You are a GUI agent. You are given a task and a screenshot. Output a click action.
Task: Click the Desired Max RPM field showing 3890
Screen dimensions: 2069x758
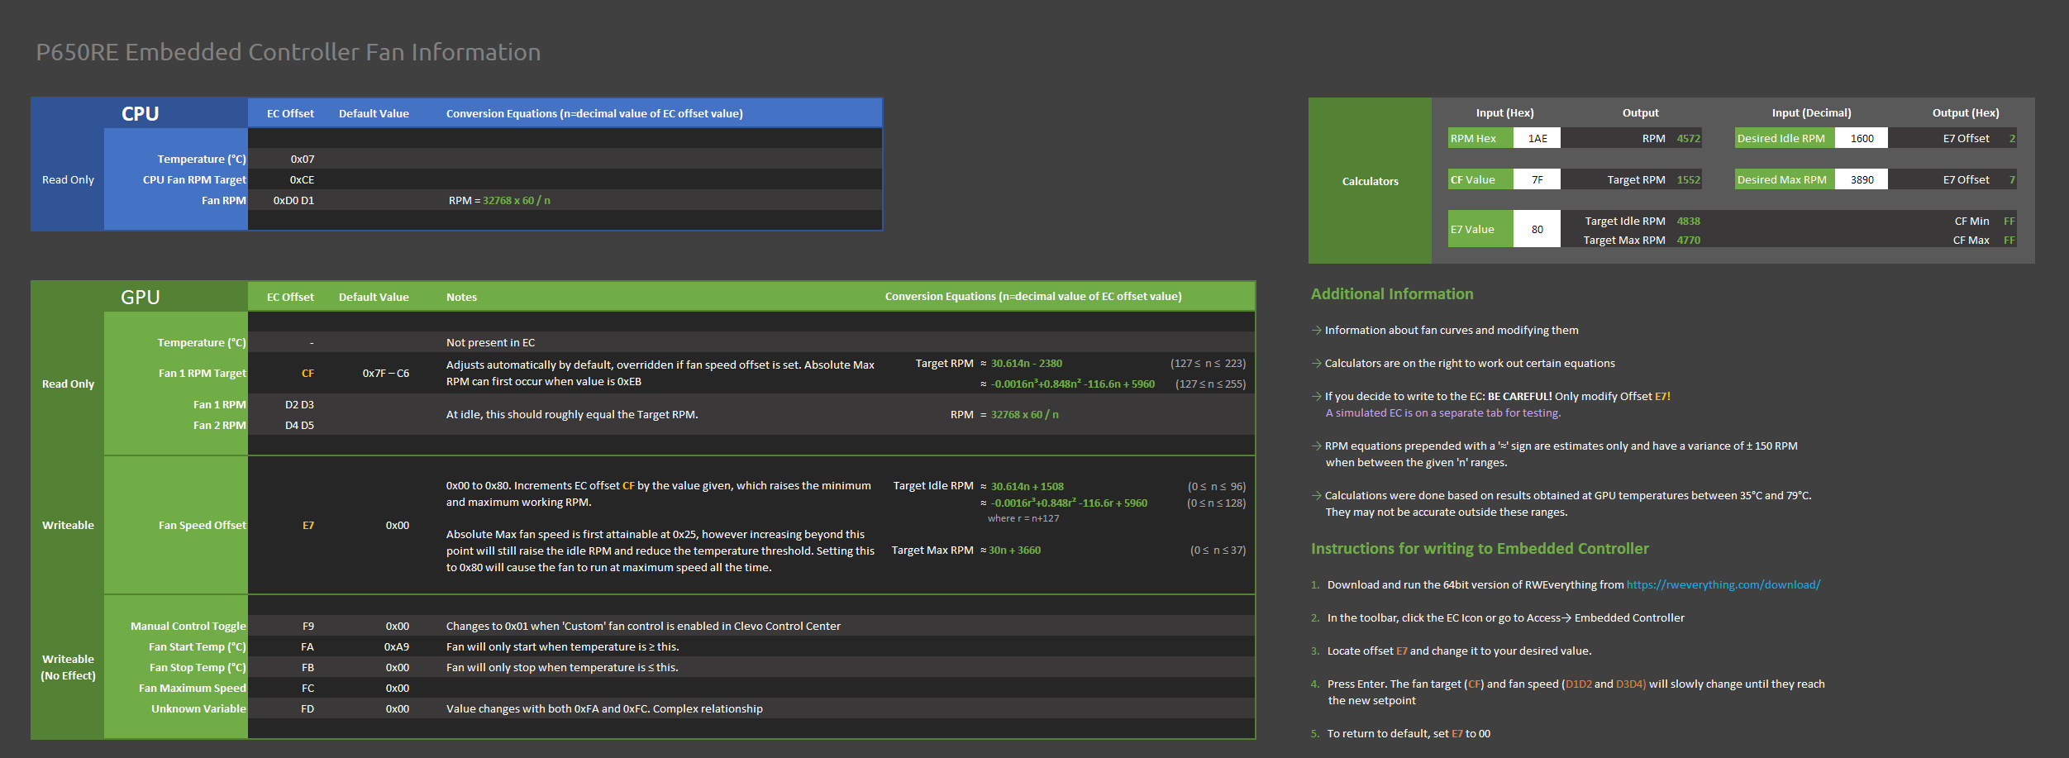(x=1862, y=179)
